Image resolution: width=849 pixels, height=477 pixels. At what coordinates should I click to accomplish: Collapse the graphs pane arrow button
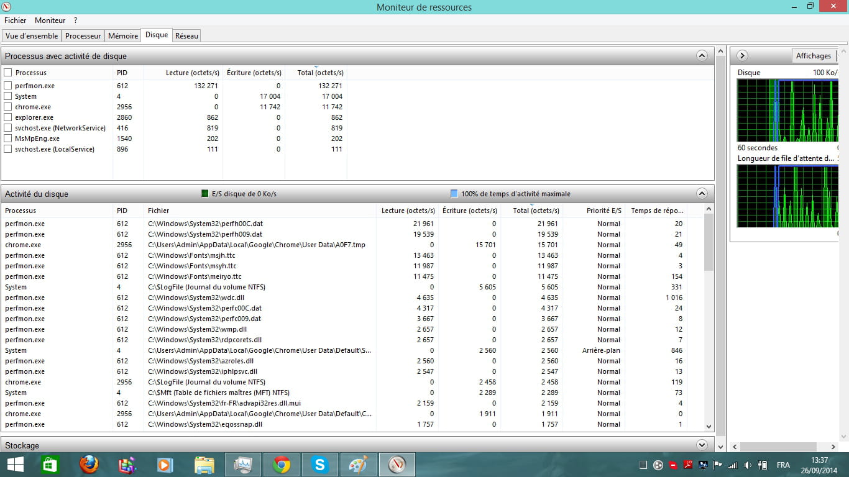coord(742,56)
